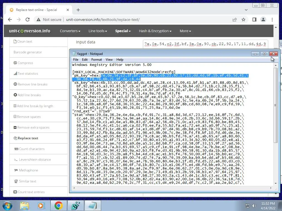The width and height of the screenshot is (282, 211).
Task: Open the Similar text tool
Action: coord(39,181)
